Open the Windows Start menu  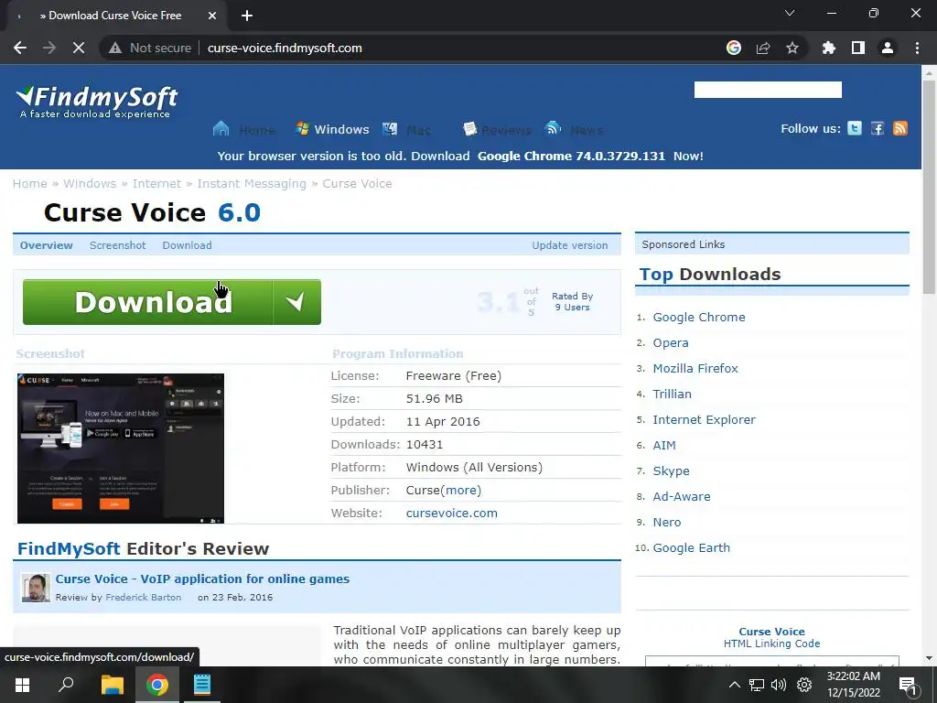22,685
